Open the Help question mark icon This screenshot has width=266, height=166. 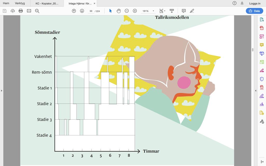coord(235,3)
